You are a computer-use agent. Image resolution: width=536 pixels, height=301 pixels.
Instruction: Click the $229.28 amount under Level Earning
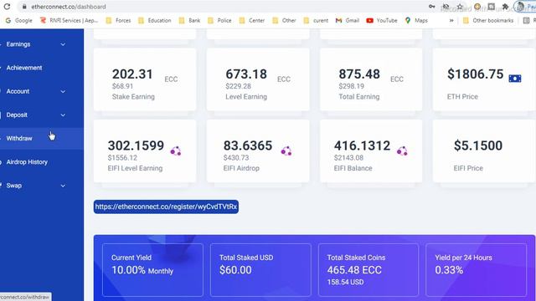tap(238, 86)
